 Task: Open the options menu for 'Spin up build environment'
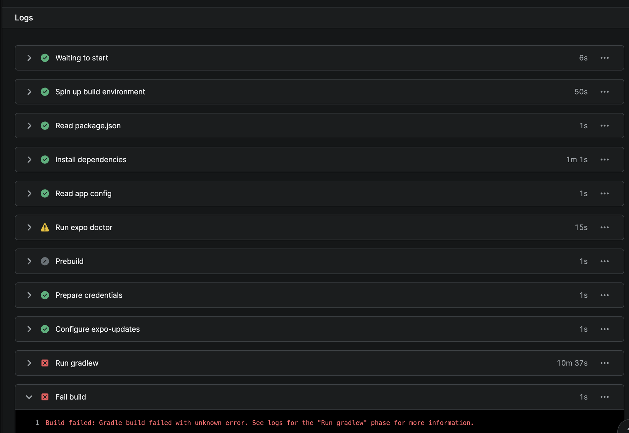604,92
